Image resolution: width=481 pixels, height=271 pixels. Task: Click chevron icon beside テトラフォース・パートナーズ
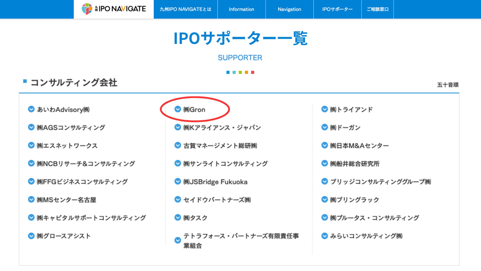click(x=178, y=240)
